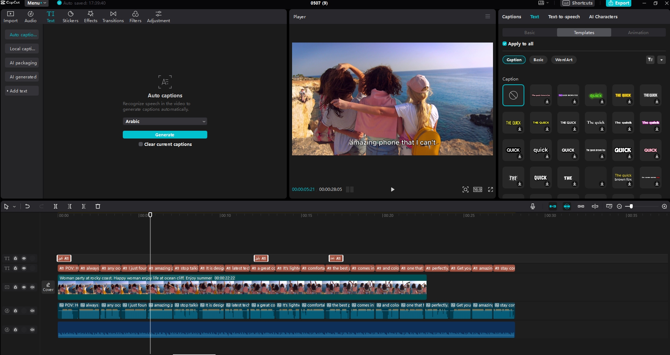Open the caption style sort dropdown arrow
The image size is (670, 355).
(x=662, y=60)
